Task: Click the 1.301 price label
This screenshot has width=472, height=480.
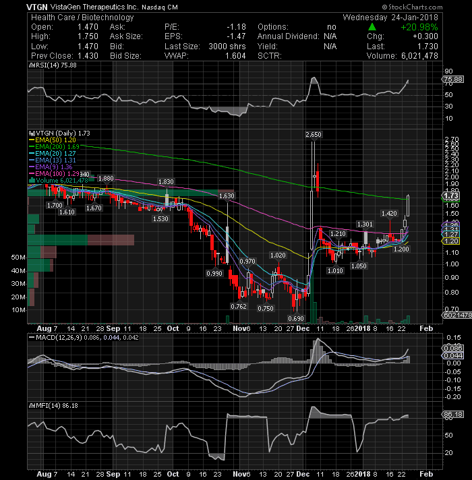Action: (365, 224)
